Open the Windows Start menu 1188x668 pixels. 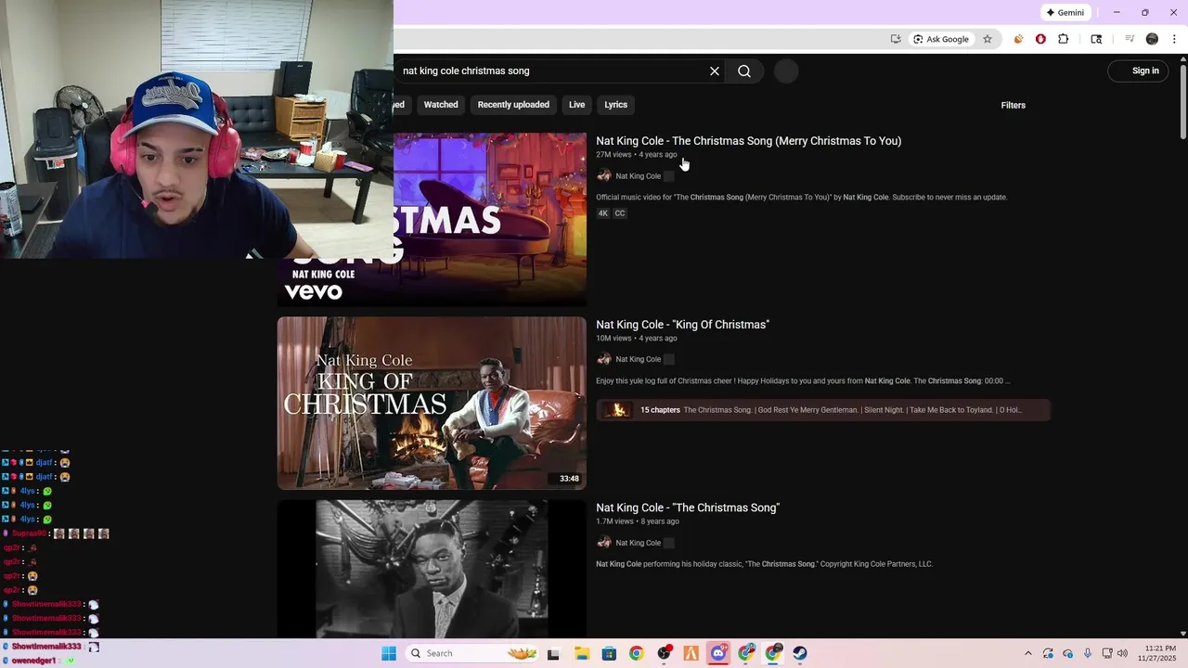point(389,653)
